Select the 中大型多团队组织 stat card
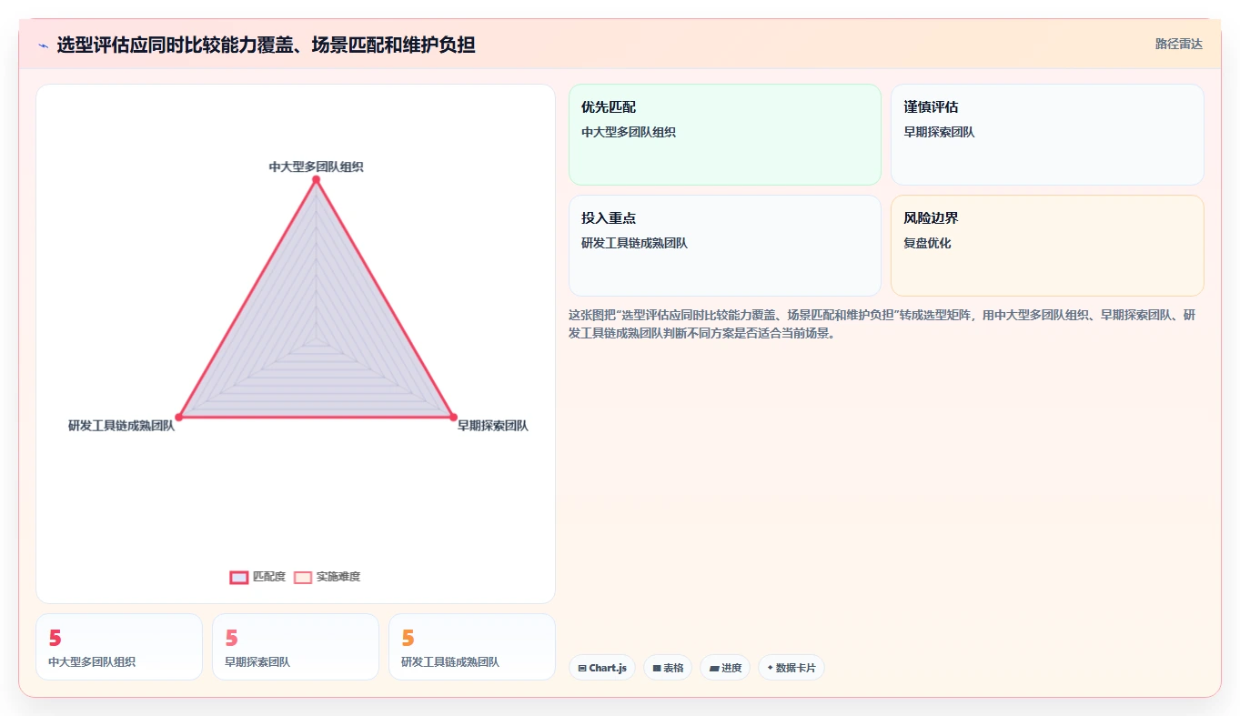 119,647
